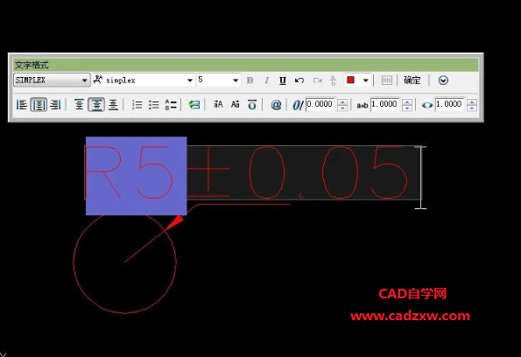Expand the text color dropdown arrow
This screenshot has width=521, height=357.
tap(365, 80)
